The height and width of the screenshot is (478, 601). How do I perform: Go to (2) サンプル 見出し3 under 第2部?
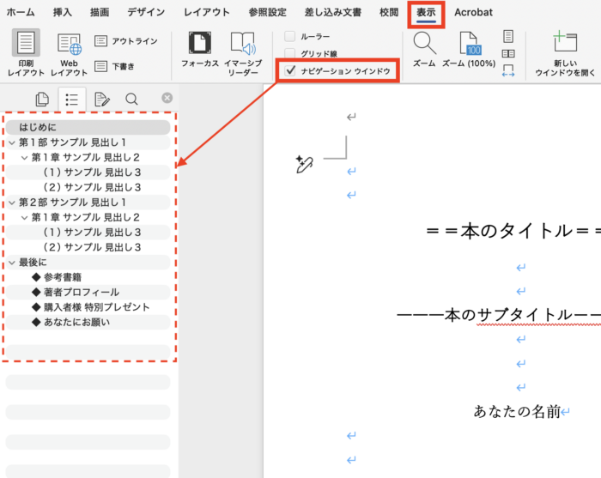(x=88, y=247)
